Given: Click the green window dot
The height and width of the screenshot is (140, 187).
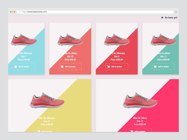Looking at the screenshot, I should (11, 12).
